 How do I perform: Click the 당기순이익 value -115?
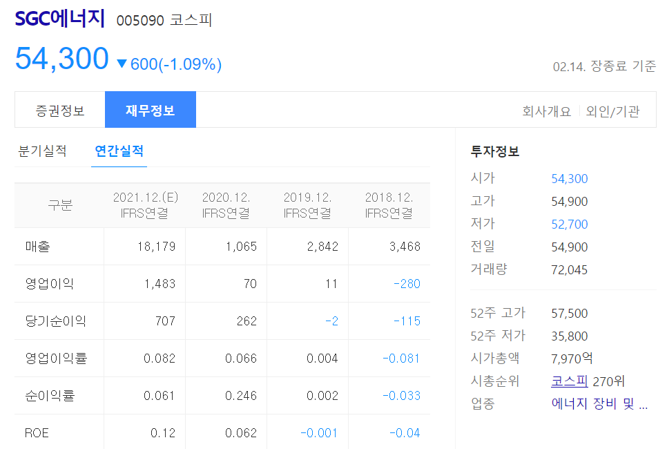click(x=407, y=321)
